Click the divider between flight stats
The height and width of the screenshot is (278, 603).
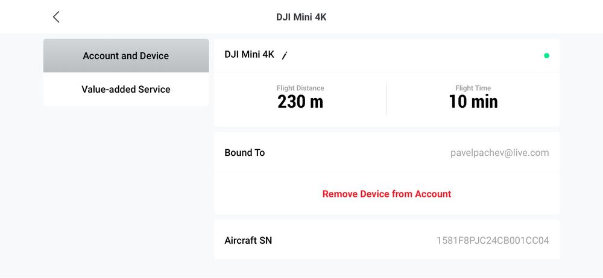coord(387,99)
